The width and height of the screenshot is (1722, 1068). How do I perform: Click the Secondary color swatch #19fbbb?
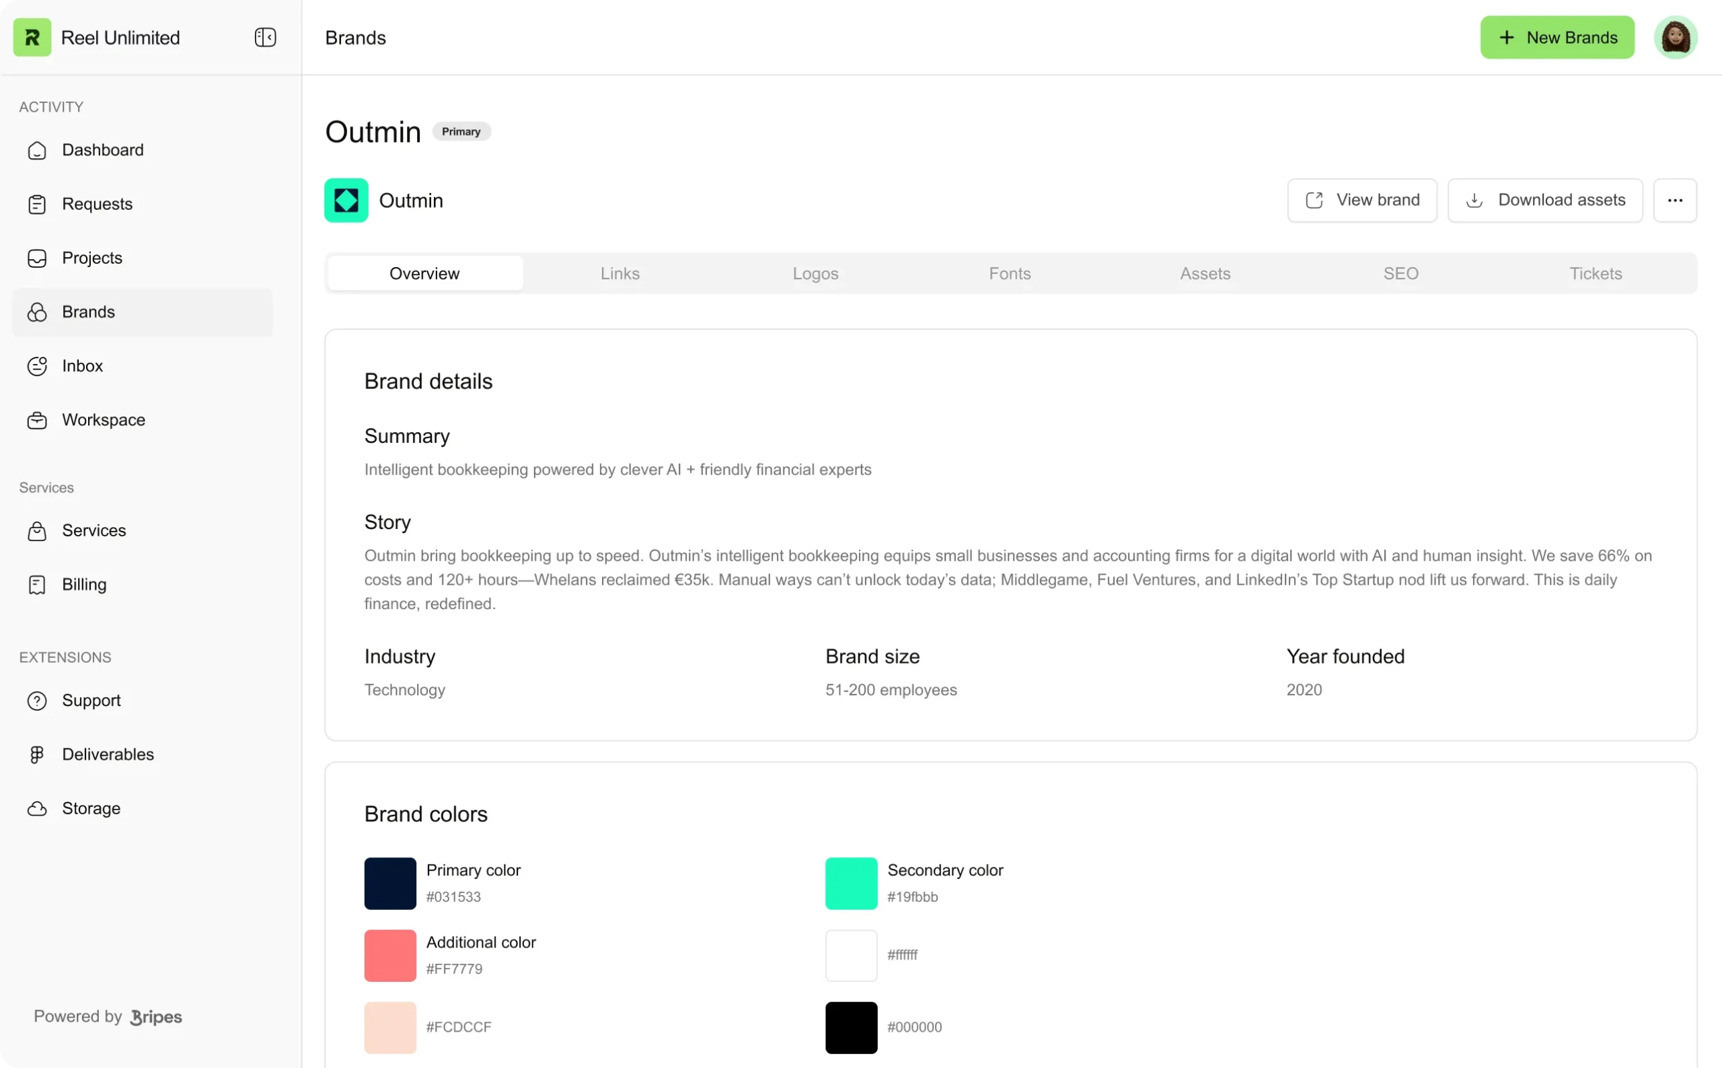[x=851, y=884]
